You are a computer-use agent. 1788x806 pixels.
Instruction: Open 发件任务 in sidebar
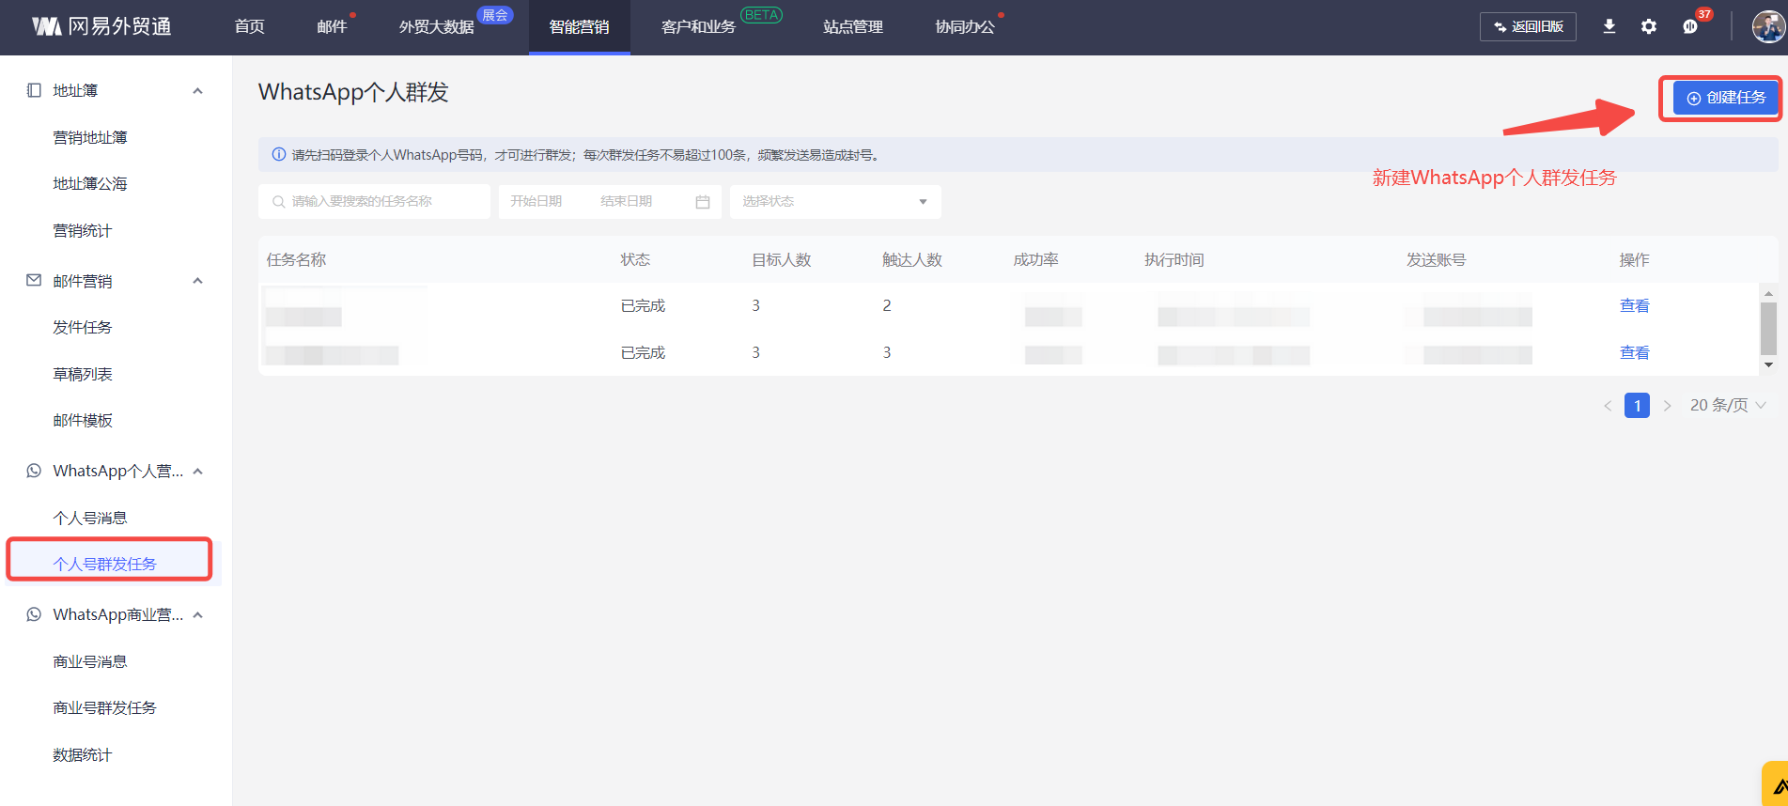tap(83, 327)
